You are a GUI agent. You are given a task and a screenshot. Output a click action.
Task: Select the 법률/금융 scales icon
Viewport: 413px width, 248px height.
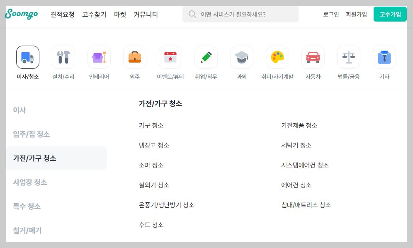(348, 57)
